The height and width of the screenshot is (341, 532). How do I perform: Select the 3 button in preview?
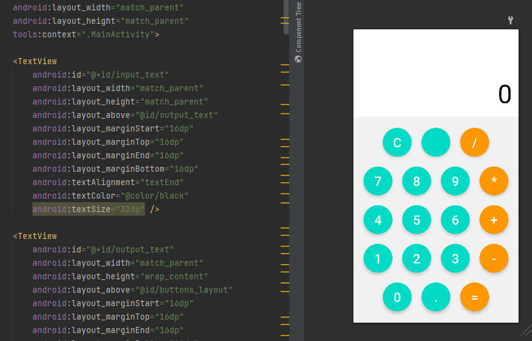pyautogui.click(x=455, y=258)
